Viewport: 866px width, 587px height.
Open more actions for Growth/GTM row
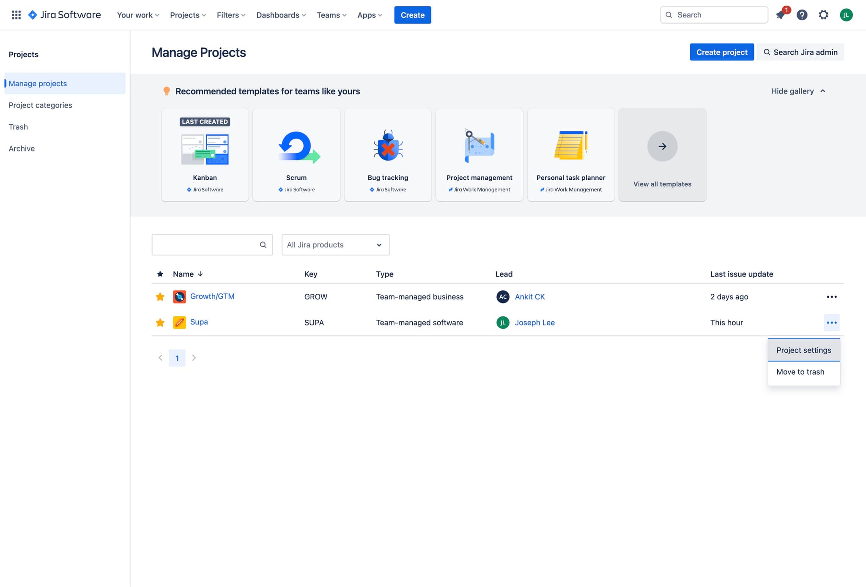coord(831,297)
